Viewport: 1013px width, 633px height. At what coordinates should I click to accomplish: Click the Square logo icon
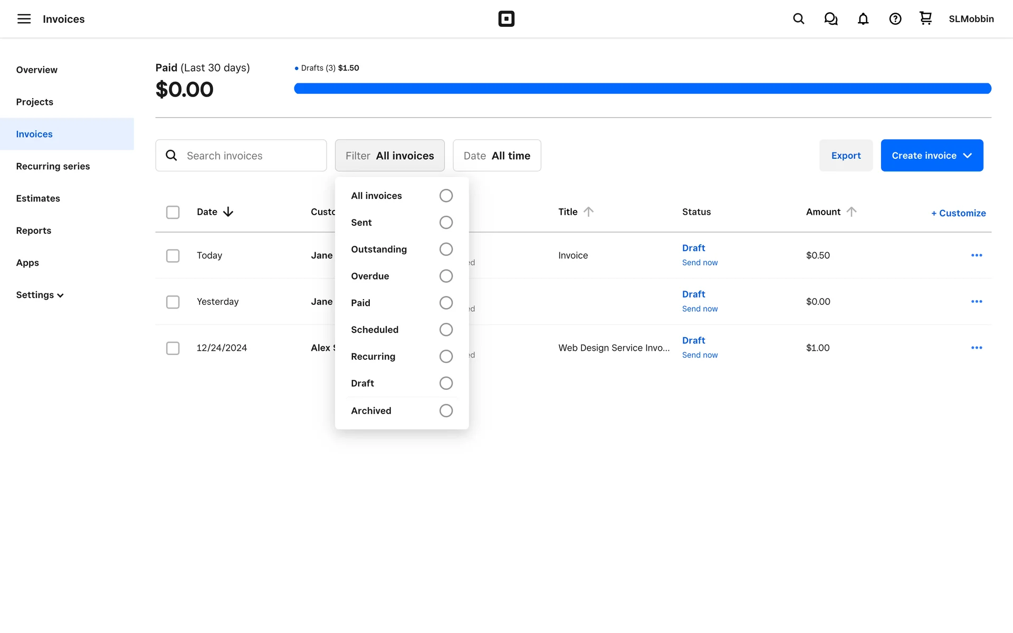[x=506, y=19]
